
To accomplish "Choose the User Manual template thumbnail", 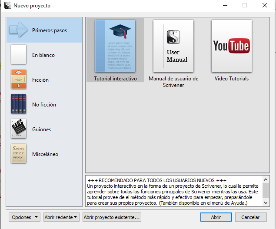I will point(173,46).
